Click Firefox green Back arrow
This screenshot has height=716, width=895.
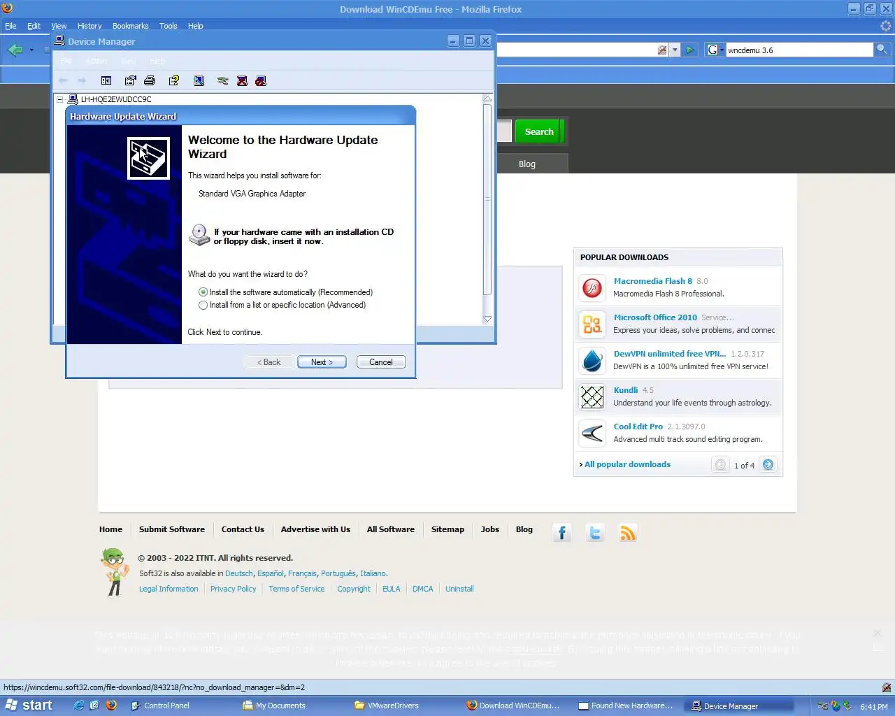tap(15, 50)
